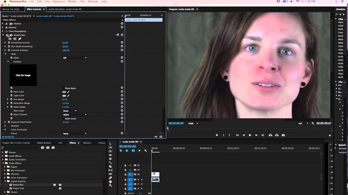
Task: Click the Export Frame camera icon
Action: [x=283, y=135]
